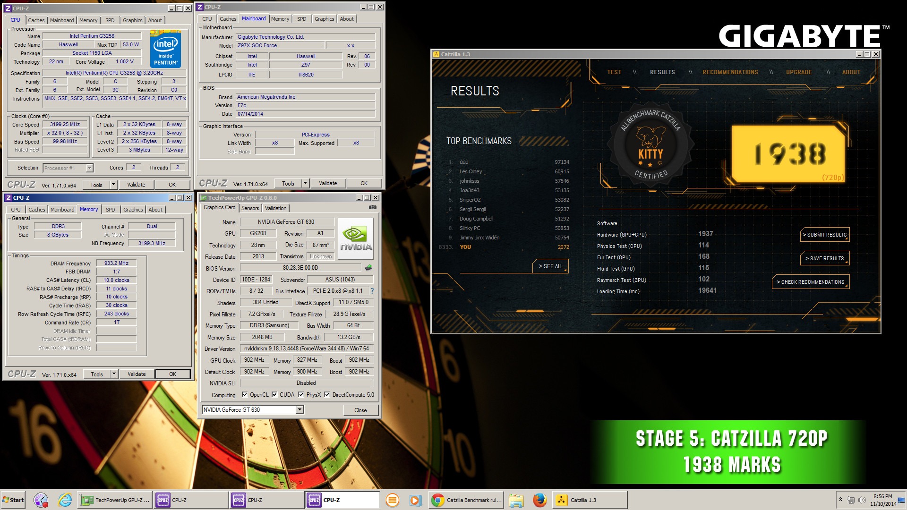
Task: Click the Z97X-SOC Force model field
Action: pos(280,45)
